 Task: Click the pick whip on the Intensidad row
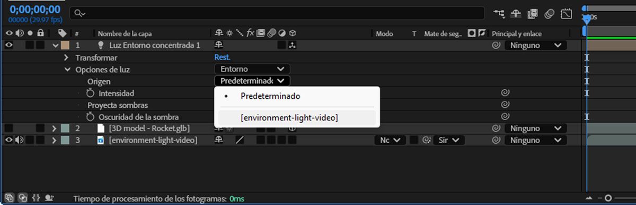click(x=505, y=93)
